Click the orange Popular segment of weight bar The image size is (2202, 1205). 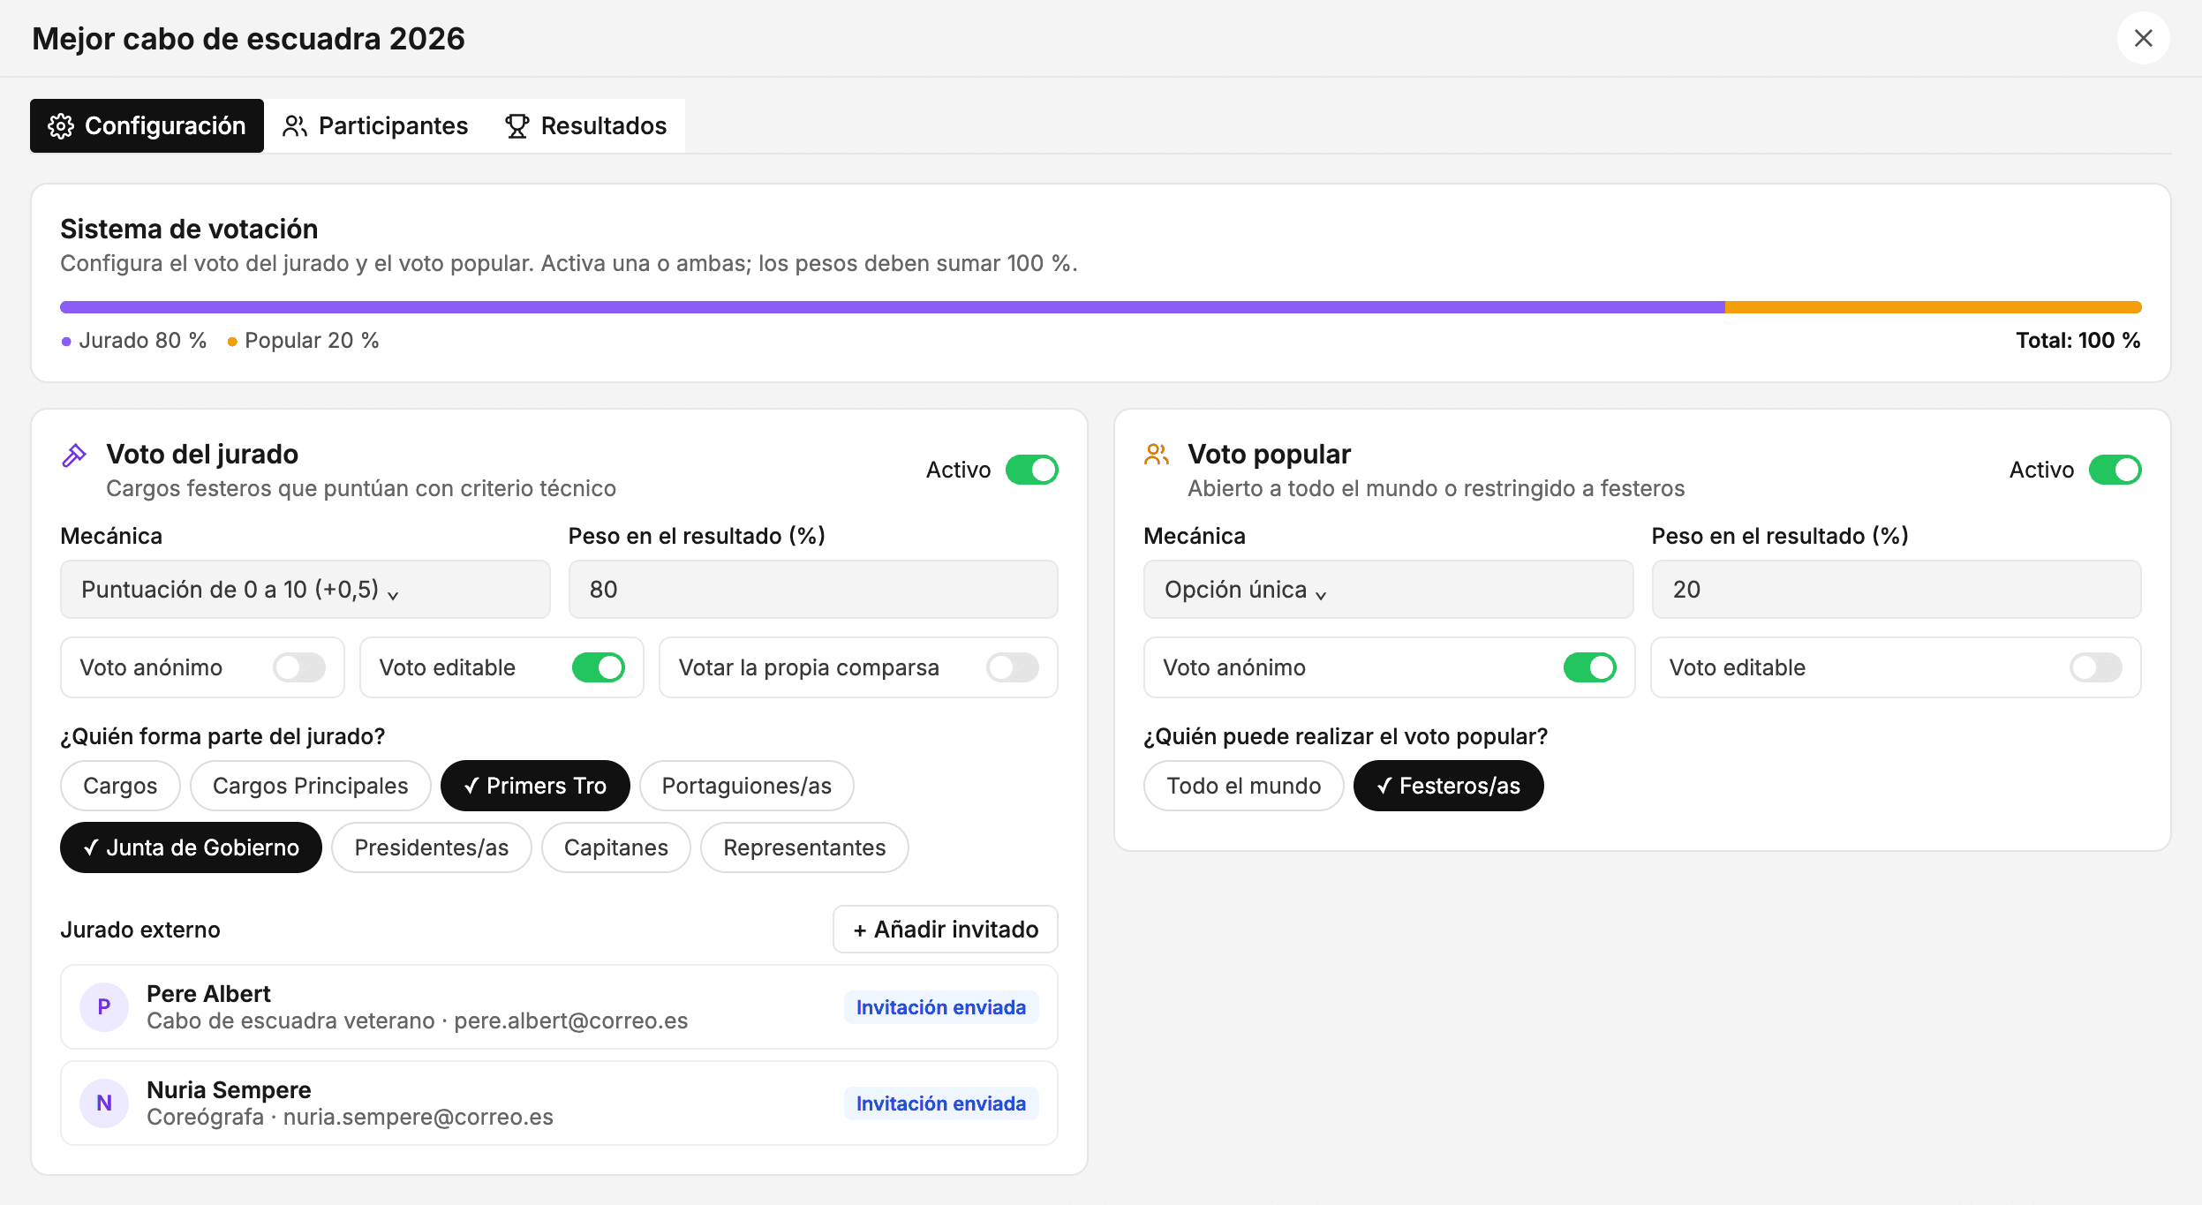click(1934, 307)
